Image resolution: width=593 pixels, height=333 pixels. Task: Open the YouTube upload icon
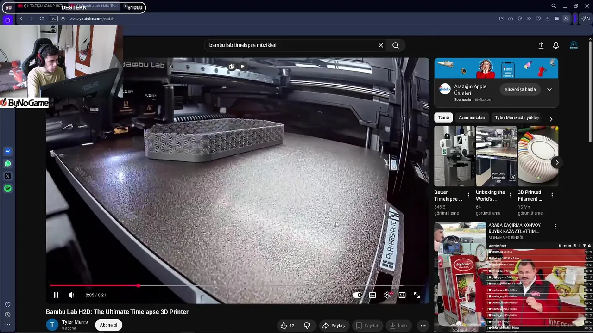[x=541, y=45]
